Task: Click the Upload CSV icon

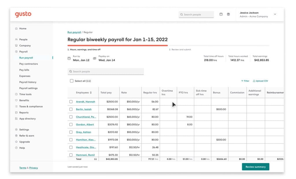Action: (x=254, y=81)
